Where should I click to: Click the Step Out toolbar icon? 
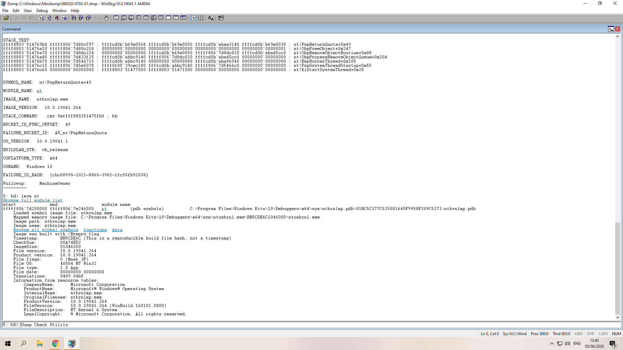tap(89, 18)
